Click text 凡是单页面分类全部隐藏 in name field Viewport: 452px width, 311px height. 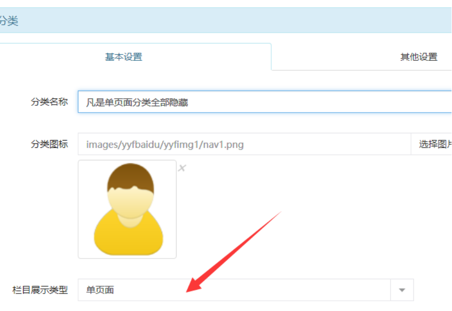[x=137, y=102]
